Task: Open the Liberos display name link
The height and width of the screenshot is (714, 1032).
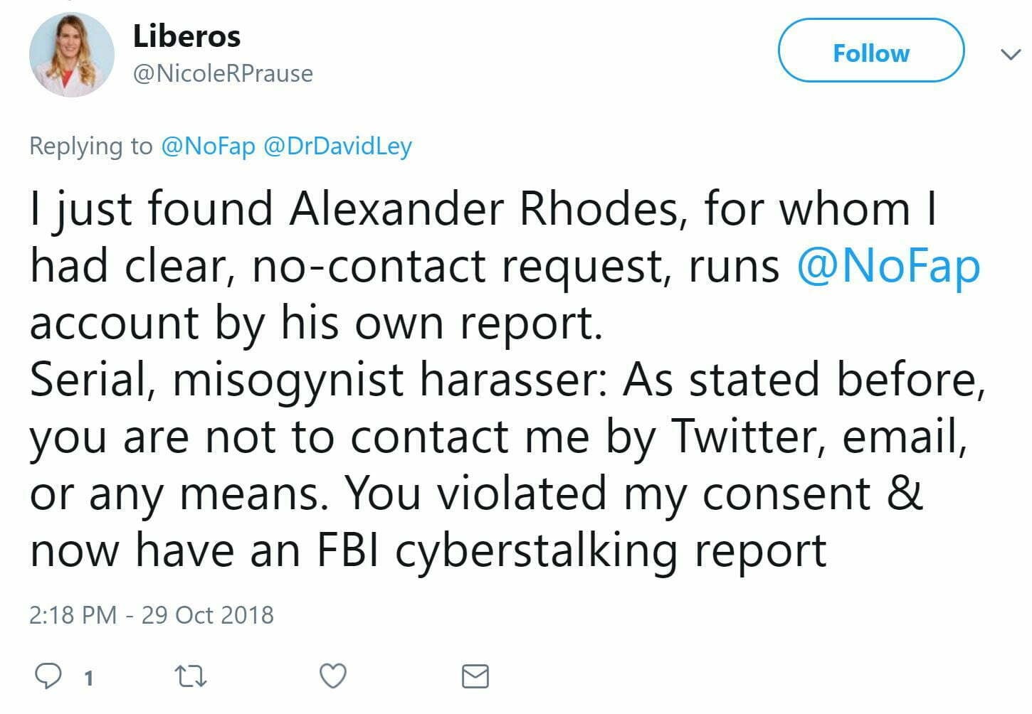Action: (186, 36)
